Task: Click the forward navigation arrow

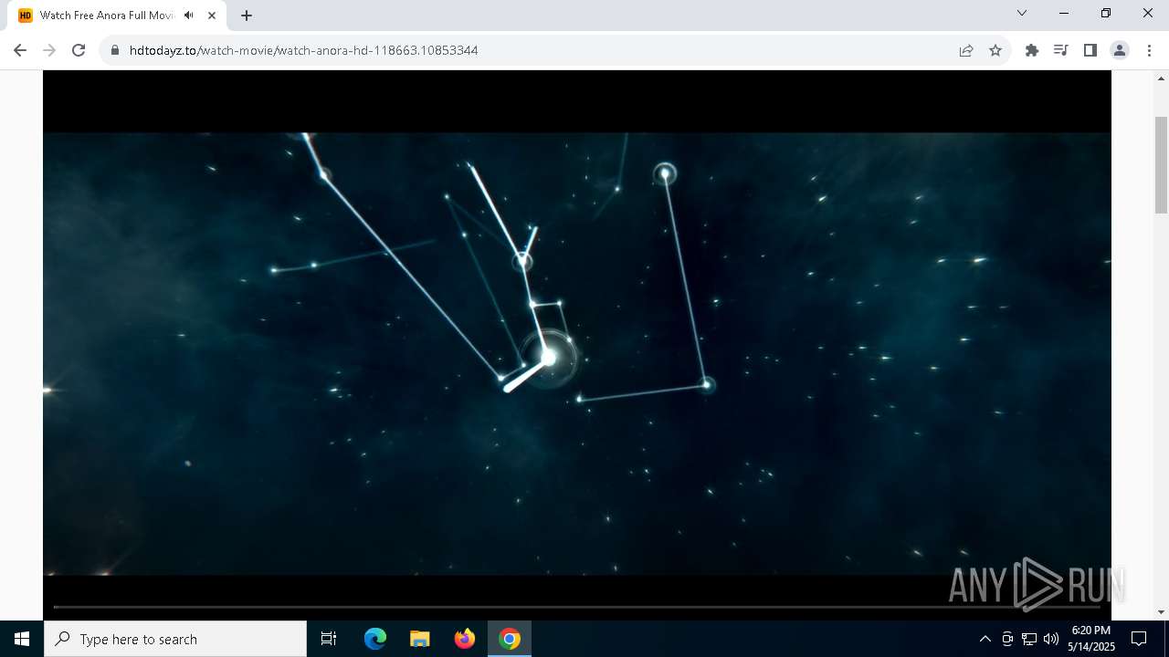Action: coord(49,50)
